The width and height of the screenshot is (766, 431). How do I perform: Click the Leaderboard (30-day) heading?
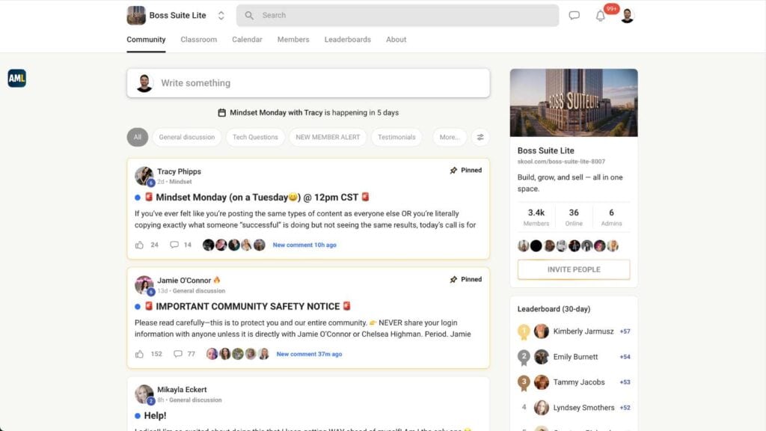(x=554, y=309)
